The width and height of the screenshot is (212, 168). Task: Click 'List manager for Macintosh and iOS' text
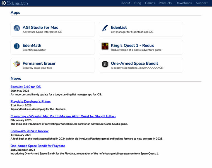coord(132,32)
